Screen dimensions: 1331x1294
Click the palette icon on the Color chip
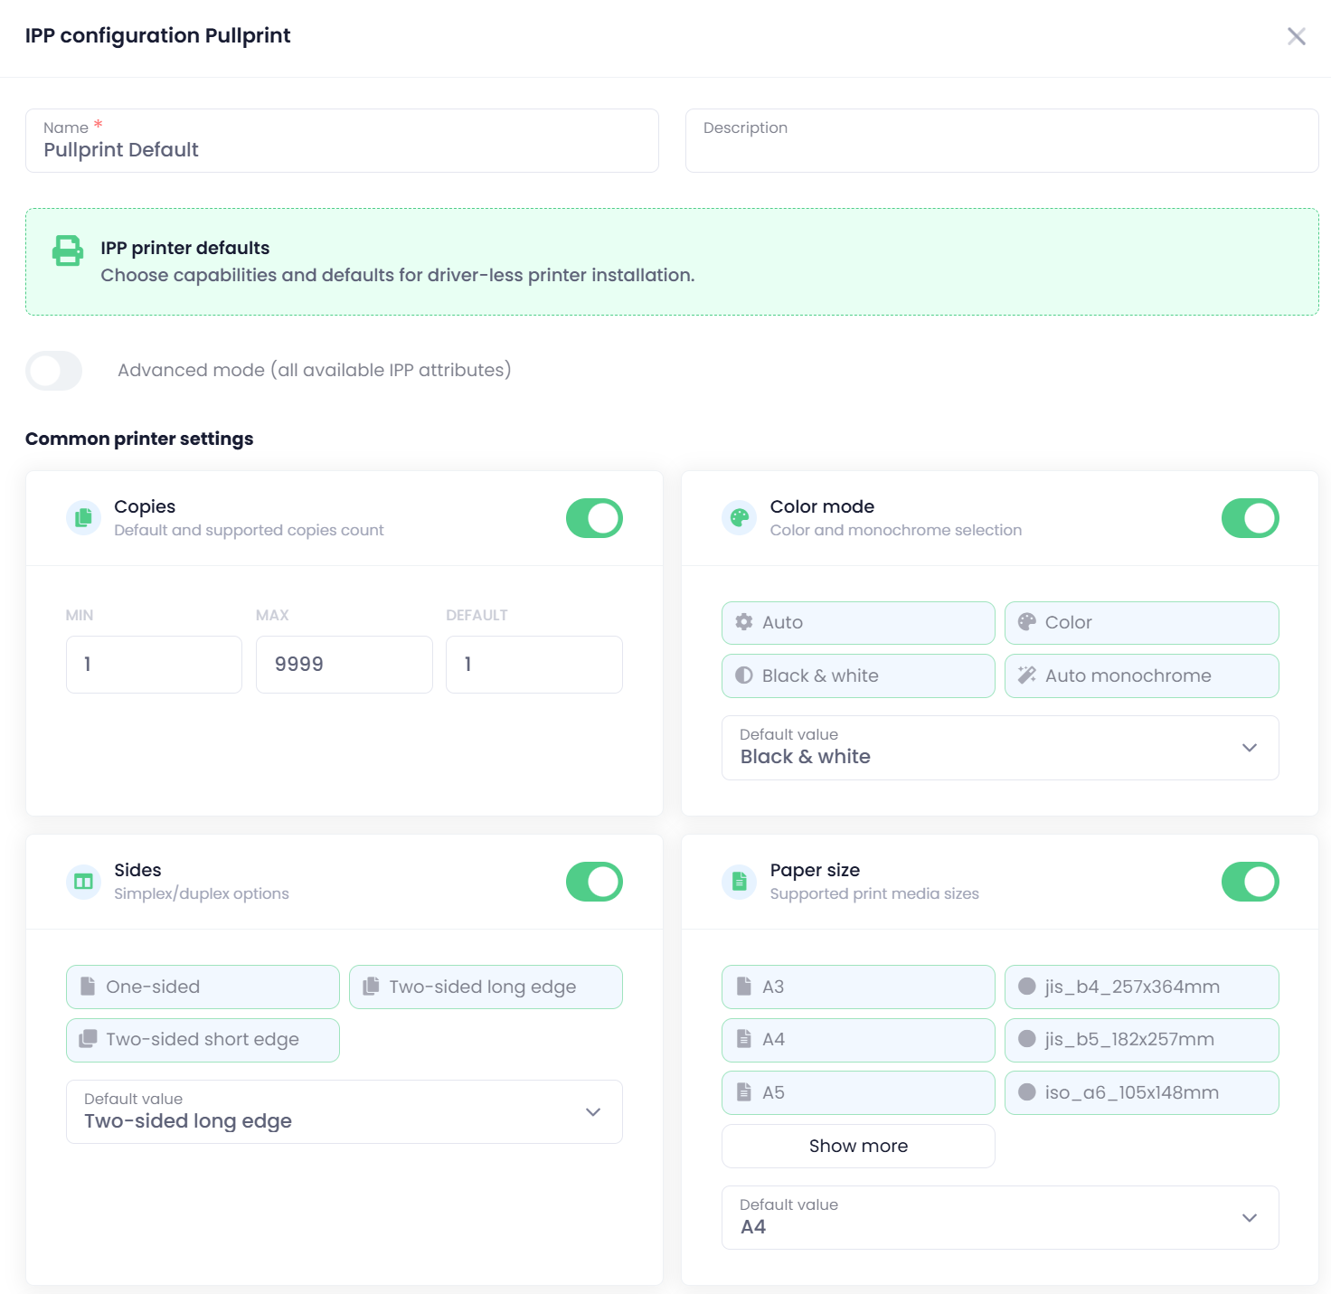1027,622
